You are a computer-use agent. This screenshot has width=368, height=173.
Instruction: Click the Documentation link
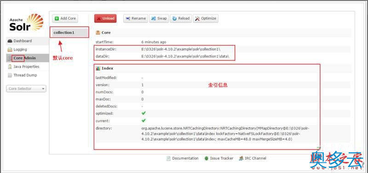185,158
